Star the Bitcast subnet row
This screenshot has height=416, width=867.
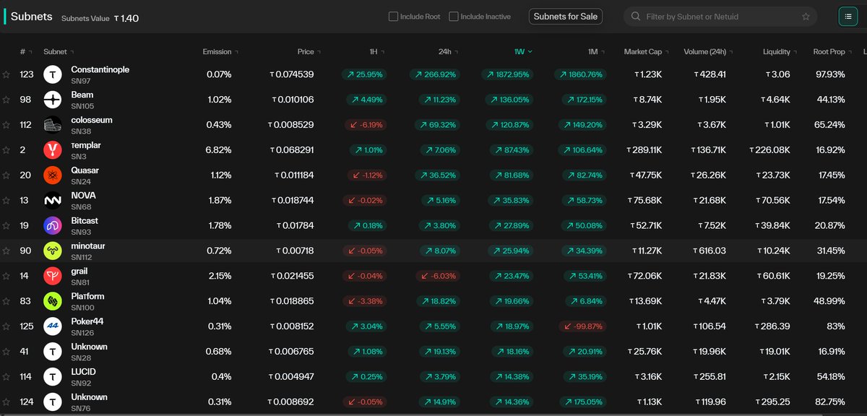(6, 226)
